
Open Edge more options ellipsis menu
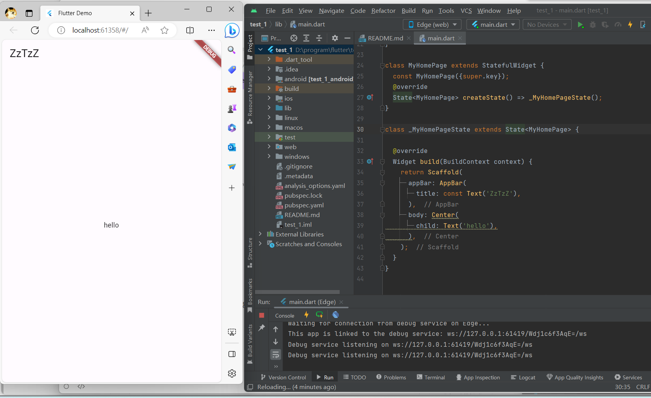(x=211, y=30)
